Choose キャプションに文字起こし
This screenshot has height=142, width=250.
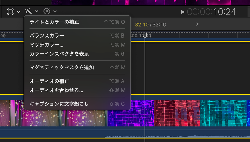click(x=77, y=104)
